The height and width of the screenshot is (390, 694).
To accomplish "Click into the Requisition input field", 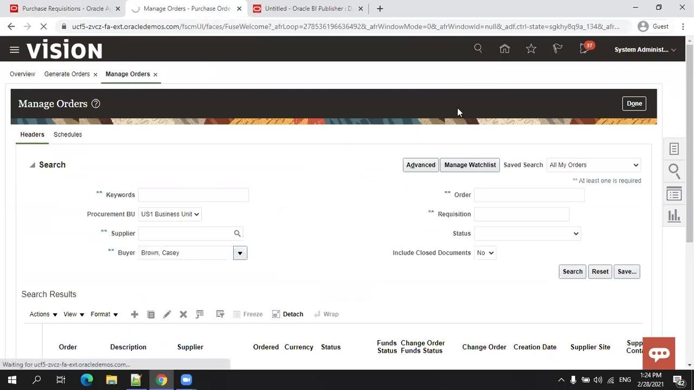I will 522,214.
